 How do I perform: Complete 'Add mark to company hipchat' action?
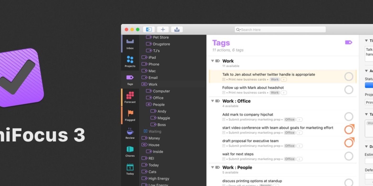pyautogui.click(x=349, y=117)
